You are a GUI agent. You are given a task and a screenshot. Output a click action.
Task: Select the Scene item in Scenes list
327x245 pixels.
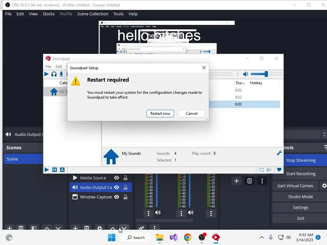point(23,159)
